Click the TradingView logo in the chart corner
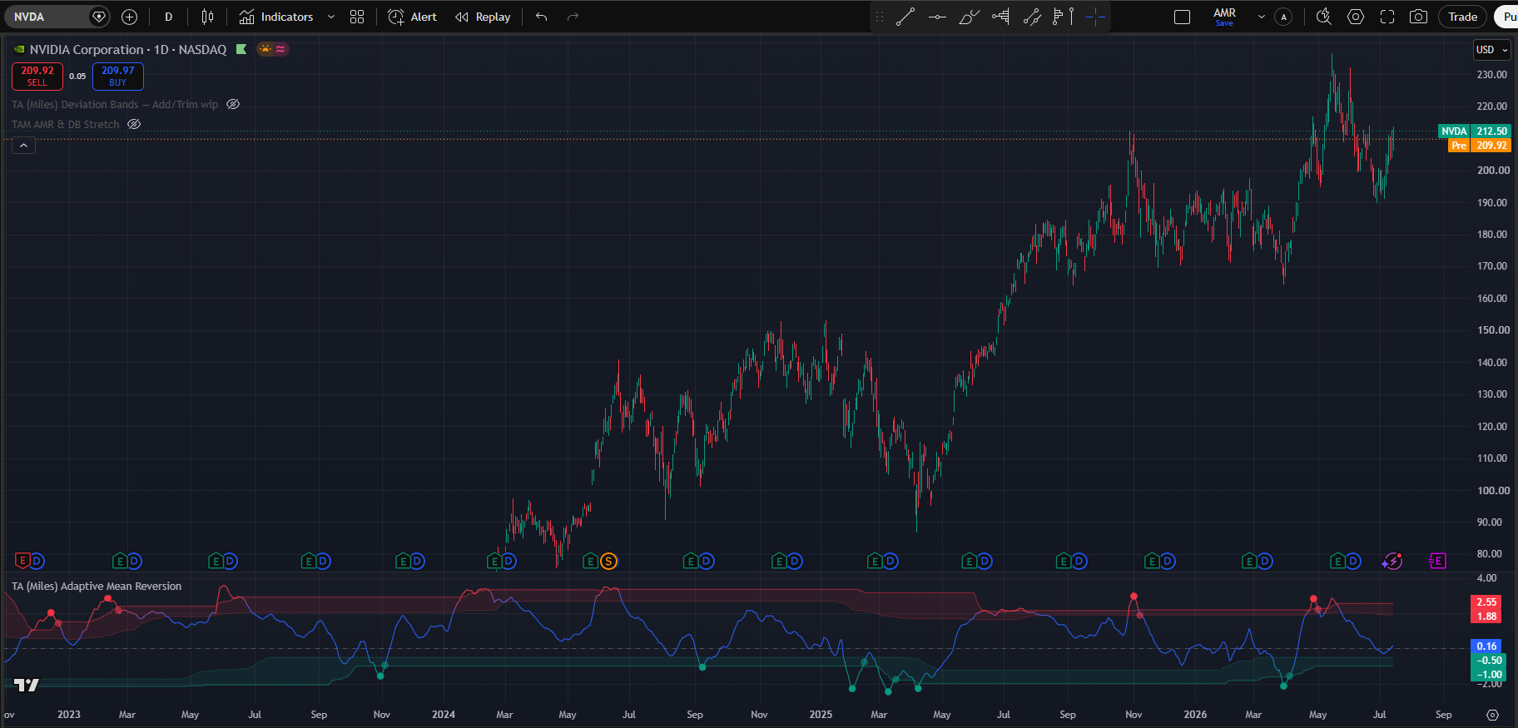 27,685
